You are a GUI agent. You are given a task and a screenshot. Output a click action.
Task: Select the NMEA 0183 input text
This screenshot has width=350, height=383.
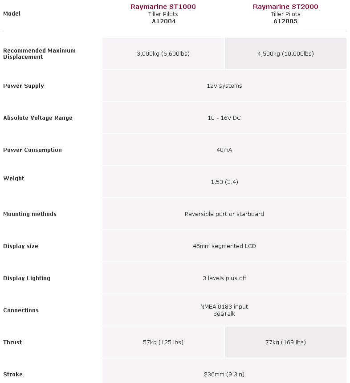tap(224, 307)
